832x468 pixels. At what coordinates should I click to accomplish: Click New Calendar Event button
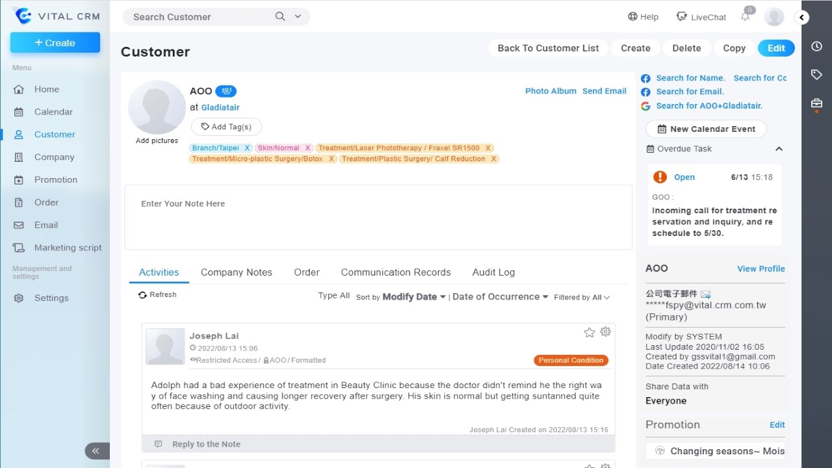click(x=706, y=129)
